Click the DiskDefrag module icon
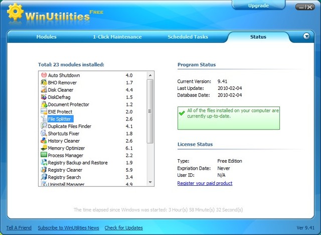The height and width of the screenshot is (235, 321). coord(44,97)
